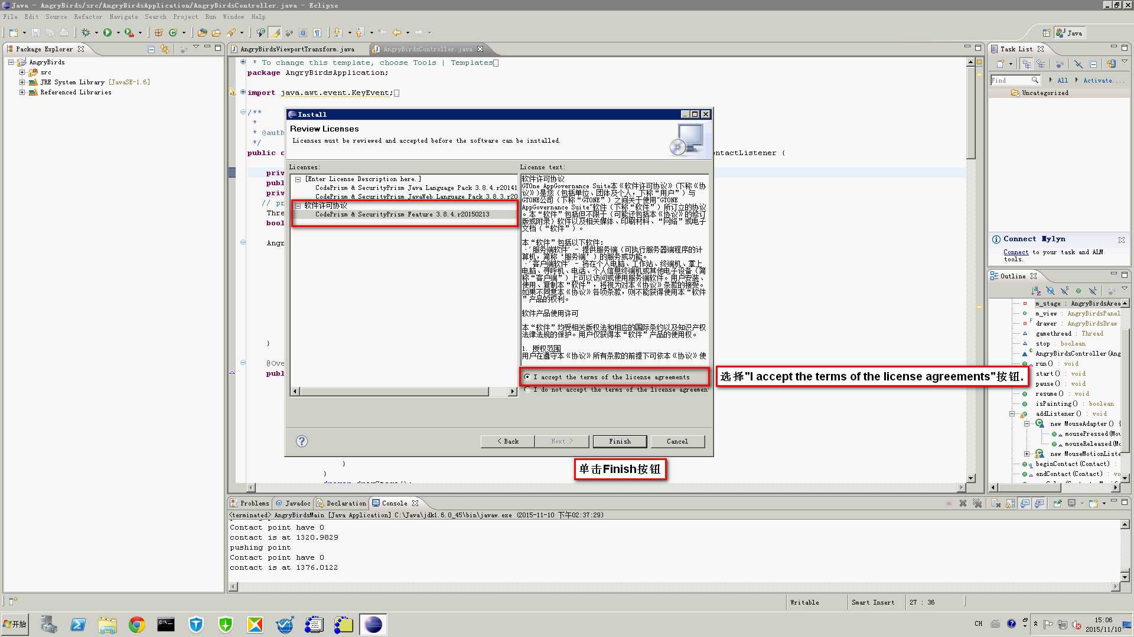Click the yellow Back navigation arrow

(x=397, y=33)
